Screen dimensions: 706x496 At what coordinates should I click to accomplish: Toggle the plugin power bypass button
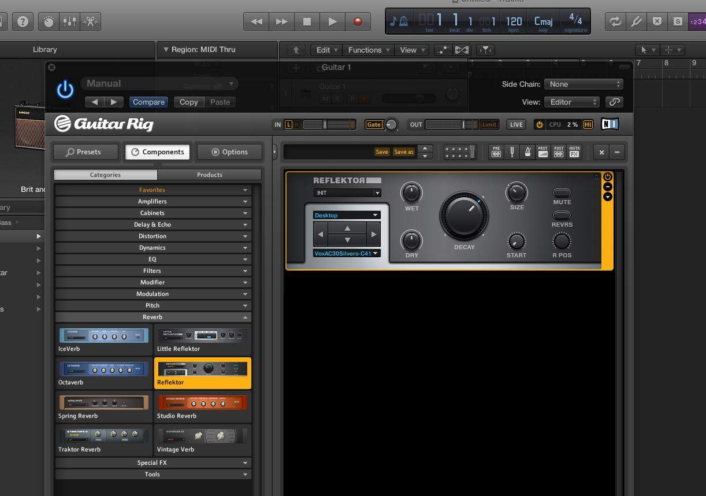coord(65,90)
